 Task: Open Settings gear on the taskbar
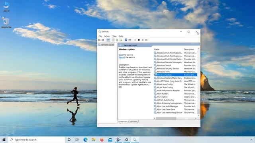click(127, 139)
